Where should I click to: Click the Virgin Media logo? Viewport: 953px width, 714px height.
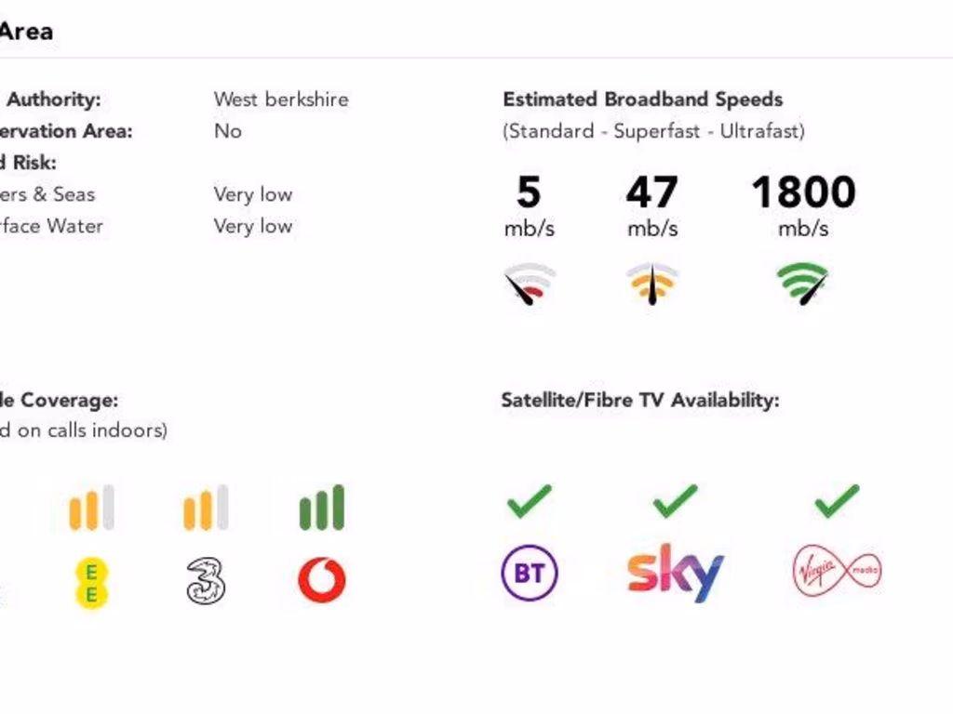coord(837,572)
